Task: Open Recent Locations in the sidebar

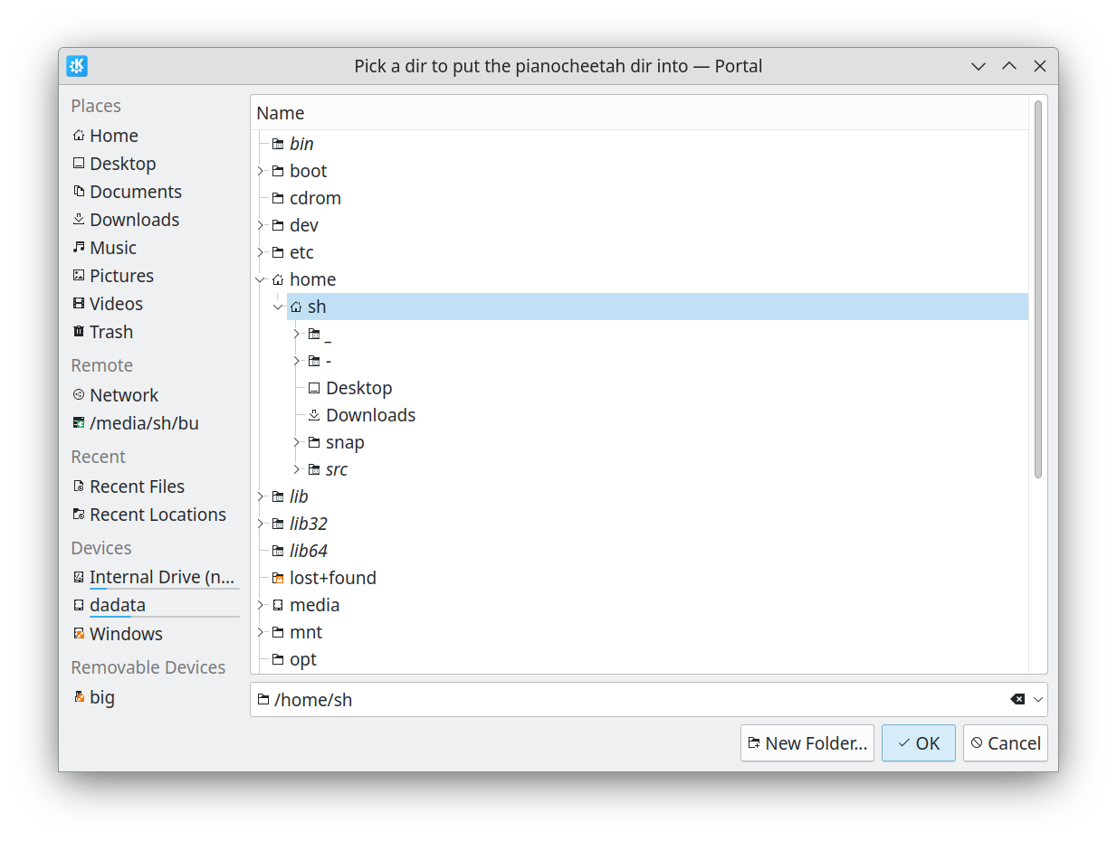Action: pyautogui.click(x=158, y=515)
